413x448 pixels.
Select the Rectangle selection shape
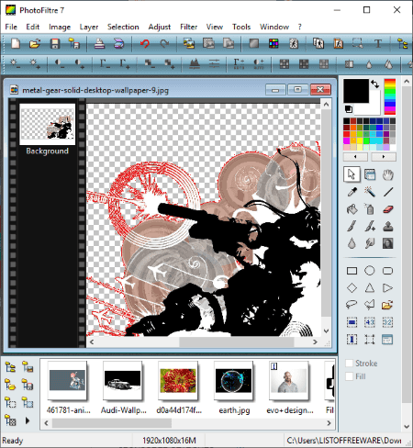click(352, 271)
